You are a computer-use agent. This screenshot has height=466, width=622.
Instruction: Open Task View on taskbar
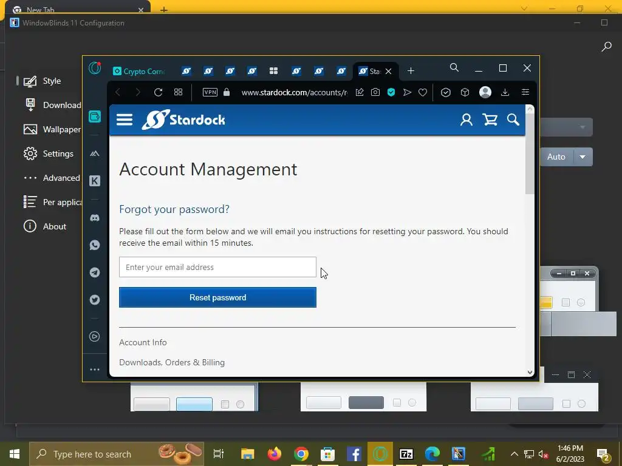point(219,454)
